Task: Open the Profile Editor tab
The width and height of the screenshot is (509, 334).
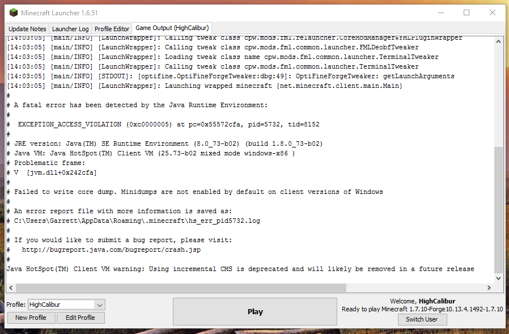Action: click(112, 28)
